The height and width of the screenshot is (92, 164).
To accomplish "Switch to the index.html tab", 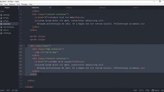I will click(35, 8).
